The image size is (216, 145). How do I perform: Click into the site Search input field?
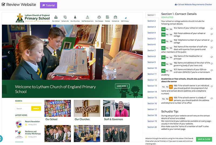coord(23,108)
